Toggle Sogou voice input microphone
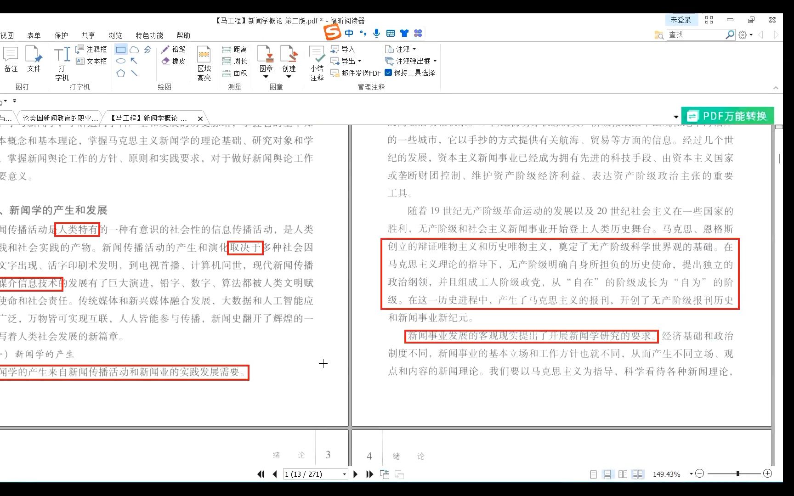Image resolution: width=794 pixels, height=496 pixels. (377, 33)
